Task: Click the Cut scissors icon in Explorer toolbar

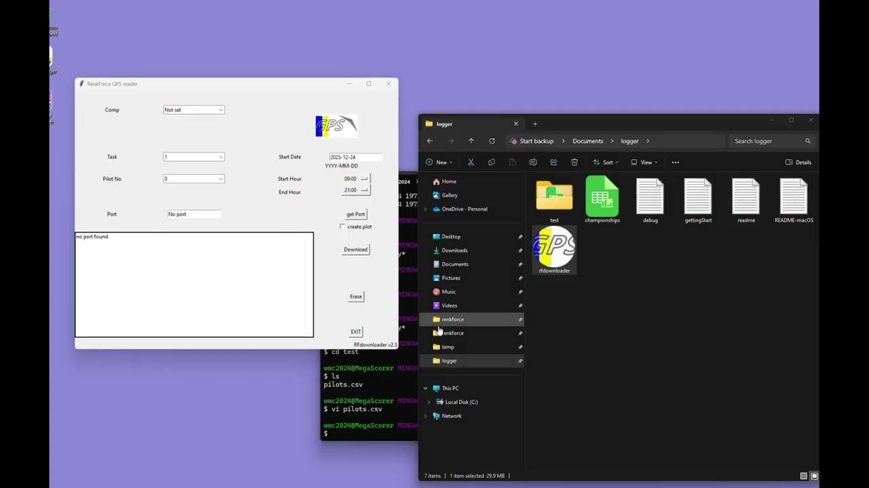Action: click(x=470, y=162)
